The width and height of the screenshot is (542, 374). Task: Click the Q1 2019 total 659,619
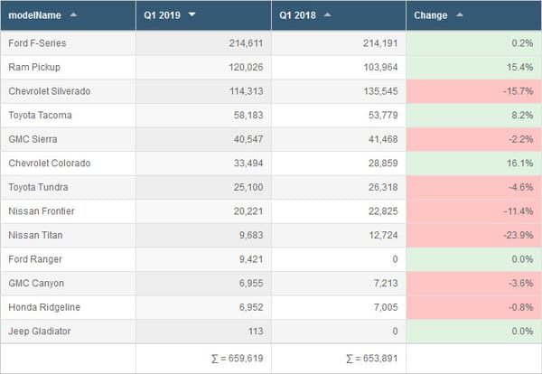(x=238, y=359)
